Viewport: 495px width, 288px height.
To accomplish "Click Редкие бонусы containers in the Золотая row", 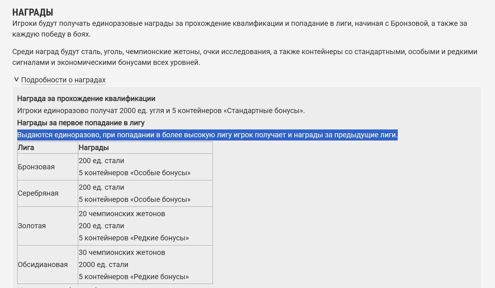I will (x=134, y=238).
